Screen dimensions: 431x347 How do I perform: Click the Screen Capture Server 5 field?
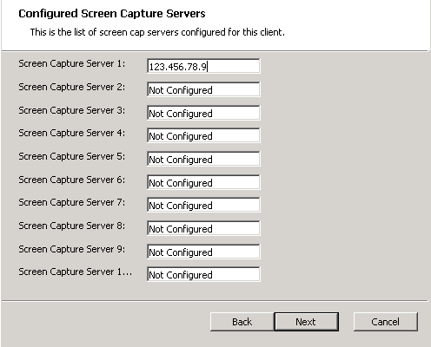point(203,159)
